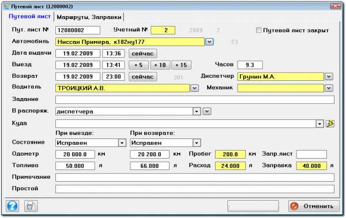Click the Дата выдачи time 13:36
This screenshot has height=218, width=346.
[114, 54]
